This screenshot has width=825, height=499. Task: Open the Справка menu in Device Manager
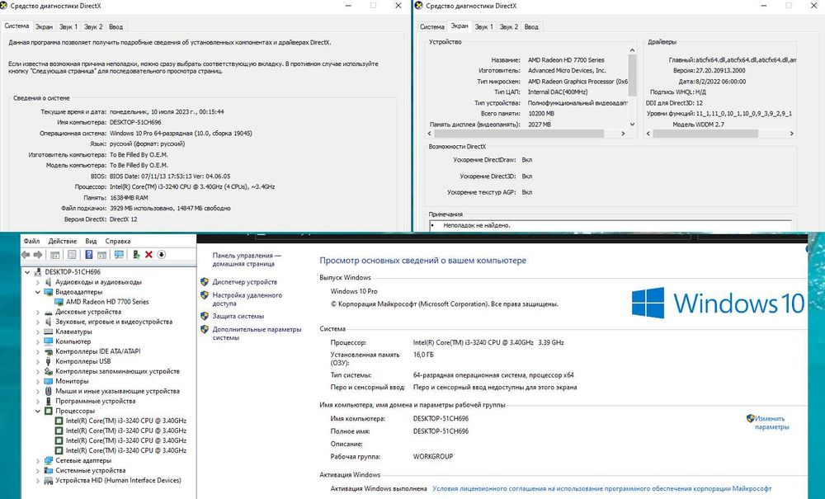[x=118, y=242]
